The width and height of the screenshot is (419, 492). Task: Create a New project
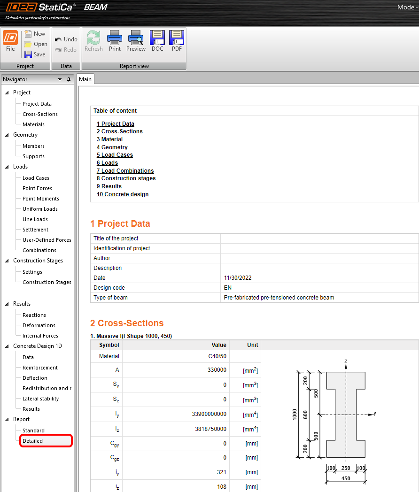(35, 34)
